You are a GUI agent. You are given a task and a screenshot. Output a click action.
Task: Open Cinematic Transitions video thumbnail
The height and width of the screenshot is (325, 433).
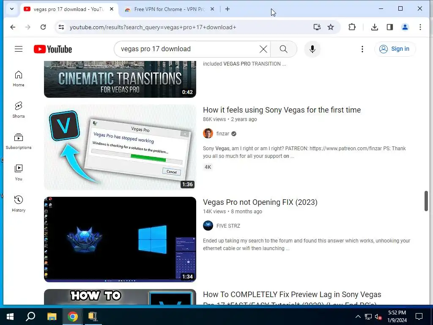120,79
